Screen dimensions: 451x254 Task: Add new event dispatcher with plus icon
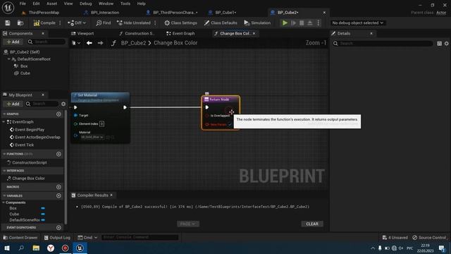pos(58,227)
